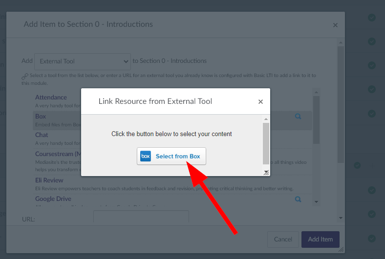Click the 'URL:' label

pos(28,219)
